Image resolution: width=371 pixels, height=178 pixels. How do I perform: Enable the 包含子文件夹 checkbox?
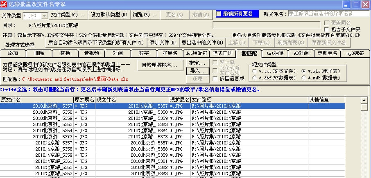click(x=326, y=29)
